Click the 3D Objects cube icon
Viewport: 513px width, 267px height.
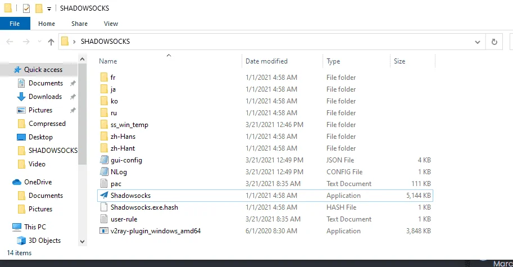coord(21,241)
